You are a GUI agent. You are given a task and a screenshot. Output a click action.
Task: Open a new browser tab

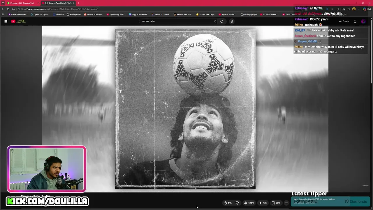coord(78,3)
